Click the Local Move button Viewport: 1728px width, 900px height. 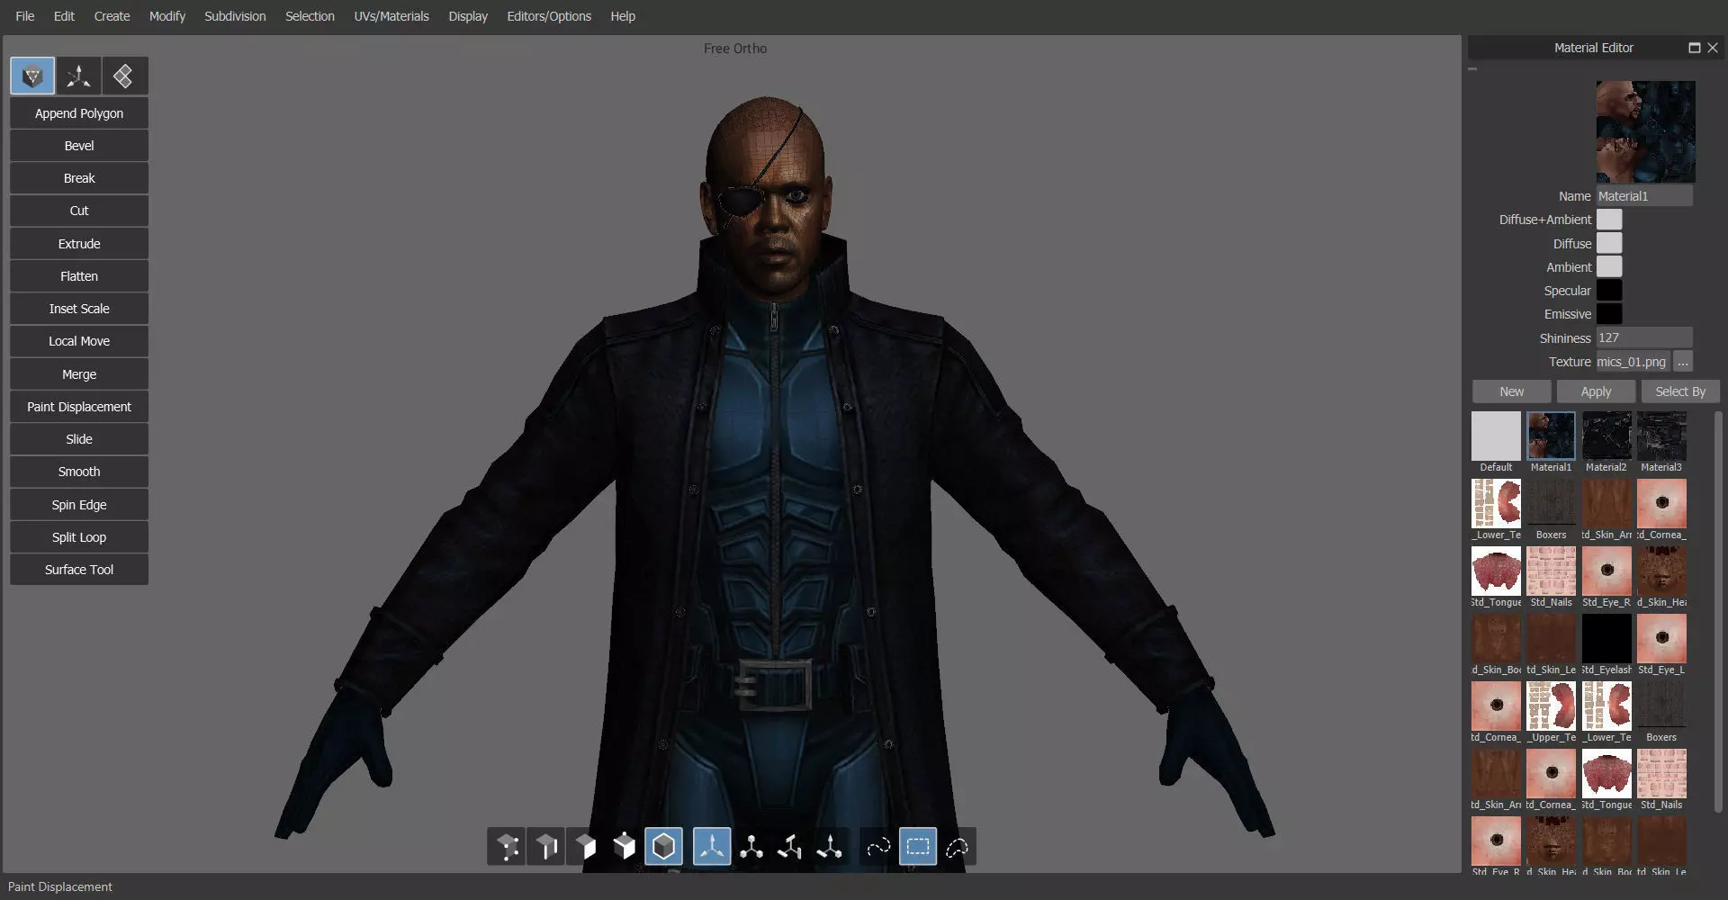click(79, 341)
